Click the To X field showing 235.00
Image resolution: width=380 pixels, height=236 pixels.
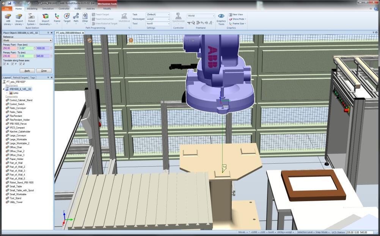[x=9, y=56]
